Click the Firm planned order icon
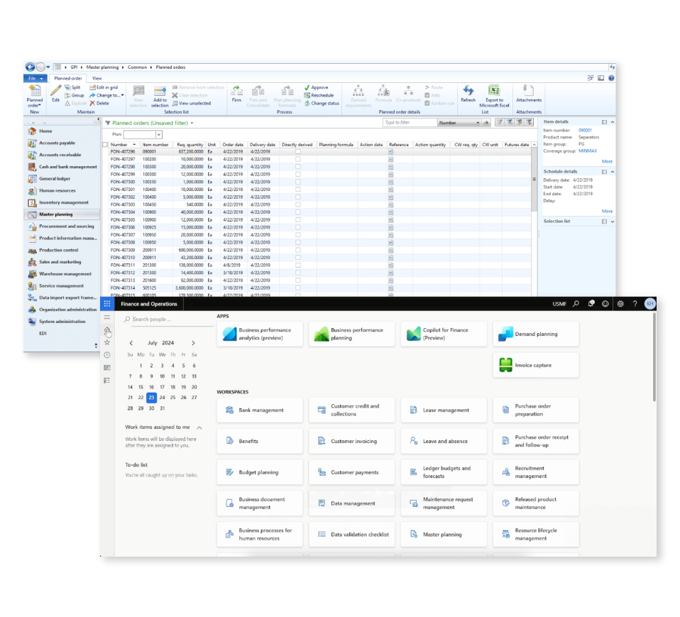This screenshot has height=617, width=680. (x=236, y=92)
